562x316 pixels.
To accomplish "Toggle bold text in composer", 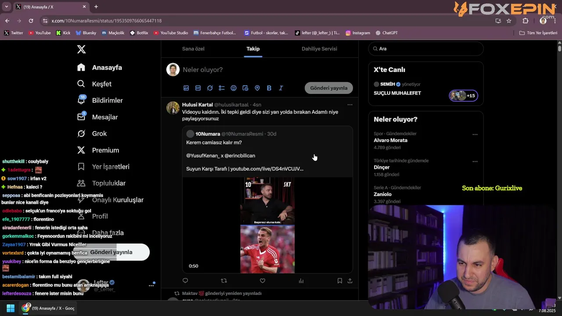I will coord(269,88).
